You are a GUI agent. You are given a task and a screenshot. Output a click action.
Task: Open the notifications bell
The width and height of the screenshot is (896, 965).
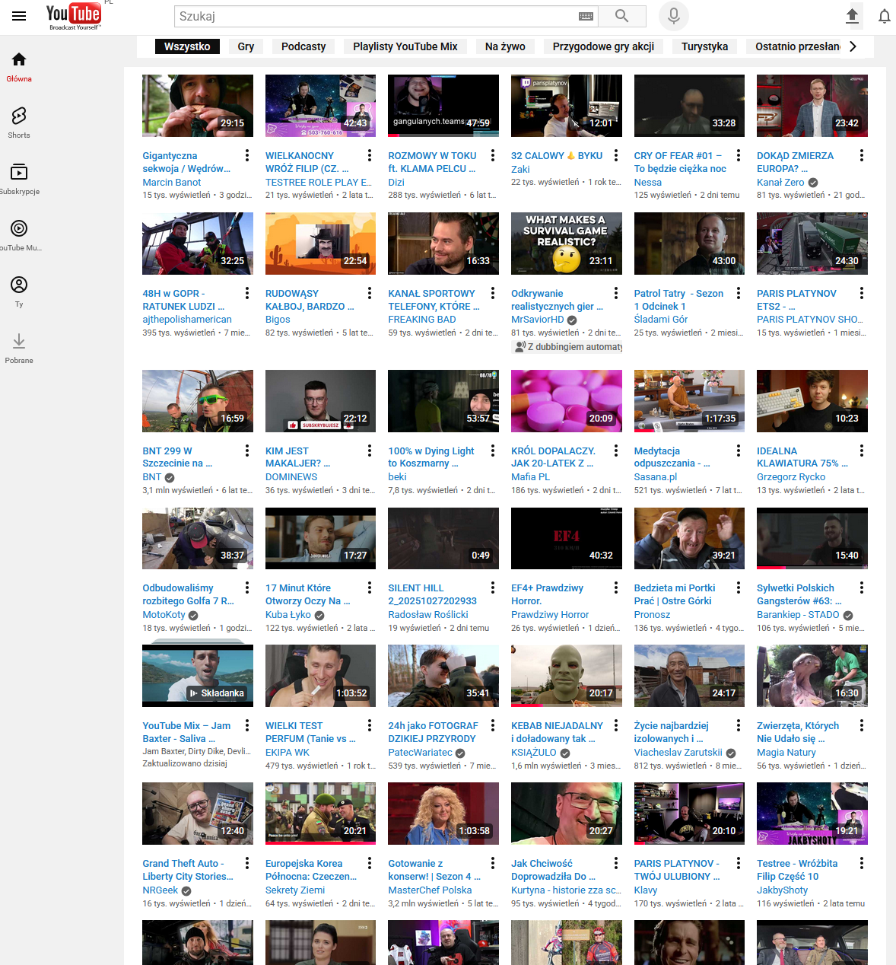tap(884, 16)
